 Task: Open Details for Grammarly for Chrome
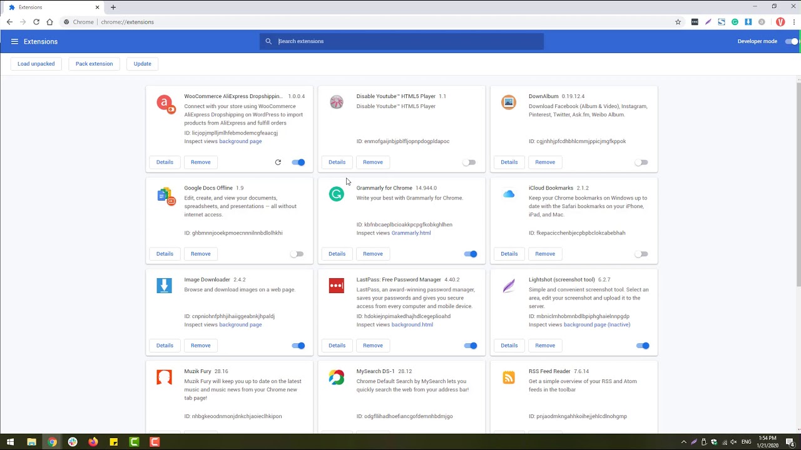pyautogui.click(x=337, y=254)
